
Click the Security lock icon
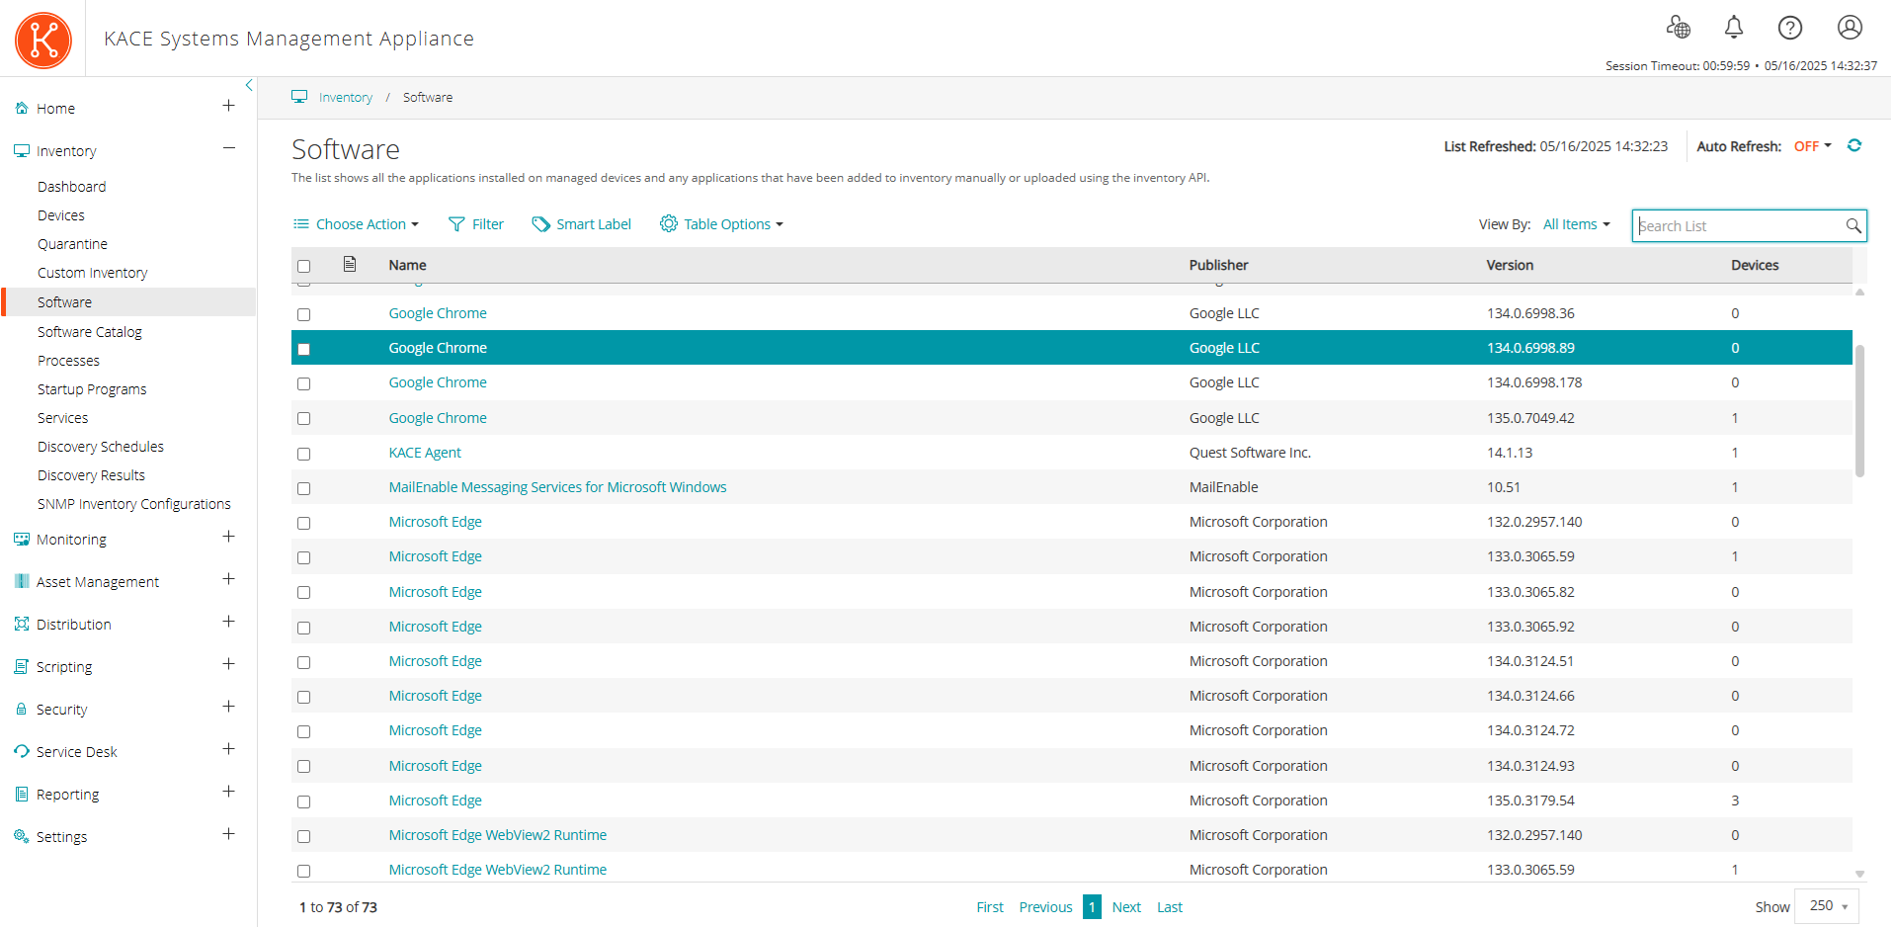[x=22, y=709]
